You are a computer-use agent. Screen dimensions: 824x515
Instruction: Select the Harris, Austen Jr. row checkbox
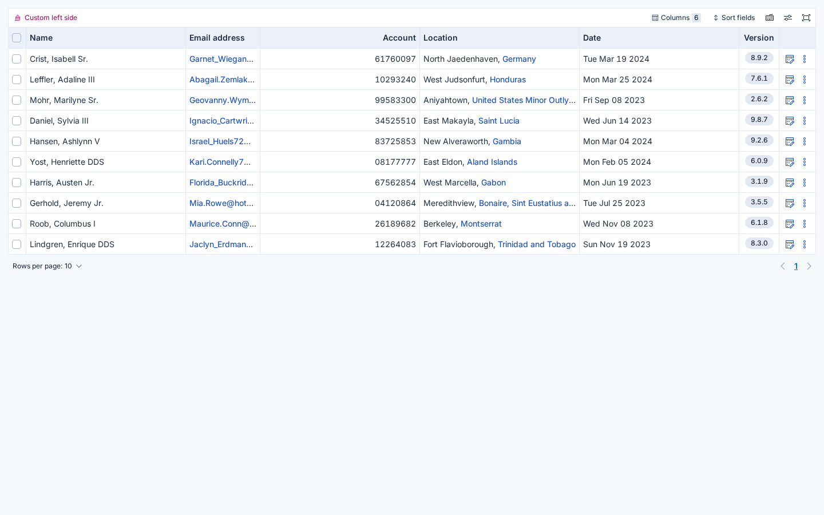17,183
